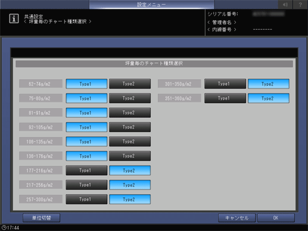Select Type1 for 177-216g/m2
Screen dimensions: 308x231
[86, 170]
